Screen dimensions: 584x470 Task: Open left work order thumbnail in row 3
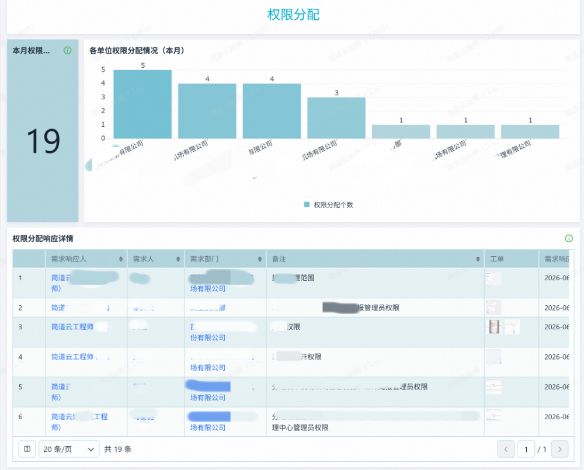point(493,326)
